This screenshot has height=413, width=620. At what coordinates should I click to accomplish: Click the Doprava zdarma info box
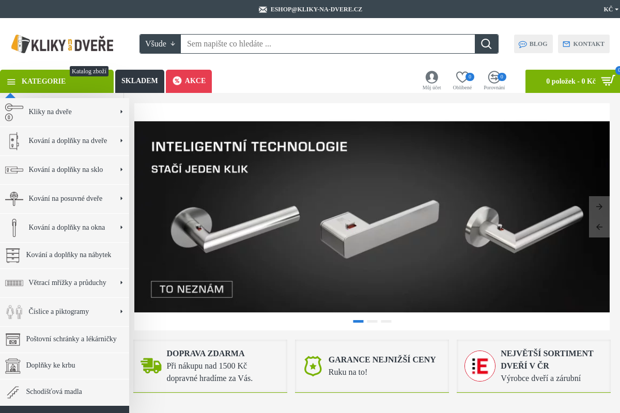[210, 366]
